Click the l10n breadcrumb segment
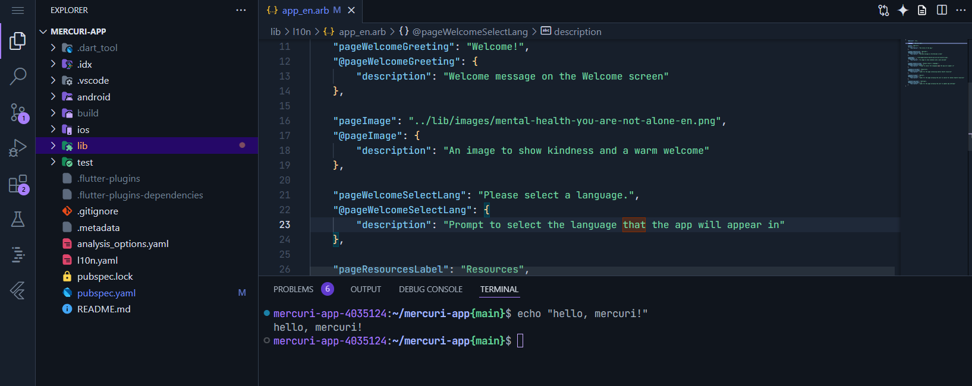The image size is (972, 386). click(x=301, y=31)
